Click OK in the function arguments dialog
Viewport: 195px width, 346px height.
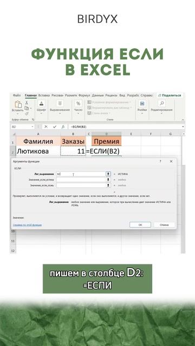140,225
